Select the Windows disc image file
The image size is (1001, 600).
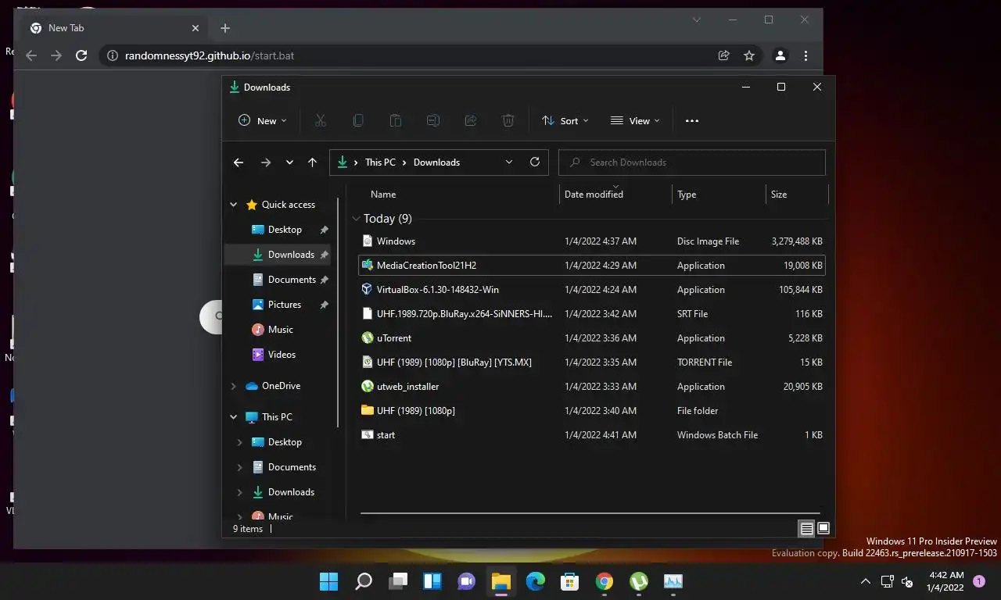tap(592, 241)
